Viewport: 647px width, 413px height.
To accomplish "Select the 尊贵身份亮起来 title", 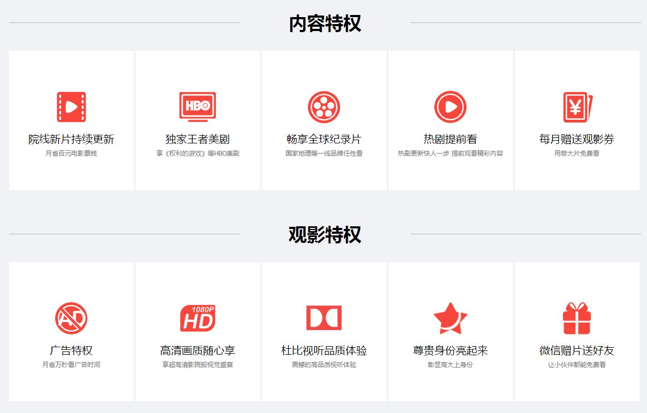I will (450, 351).
